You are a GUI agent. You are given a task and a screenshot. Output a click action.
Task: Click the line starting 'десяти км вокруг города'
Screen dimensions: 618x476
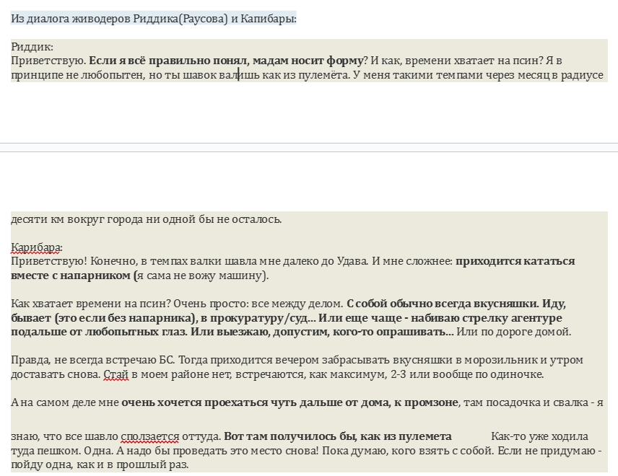click(x=146, y=219)
